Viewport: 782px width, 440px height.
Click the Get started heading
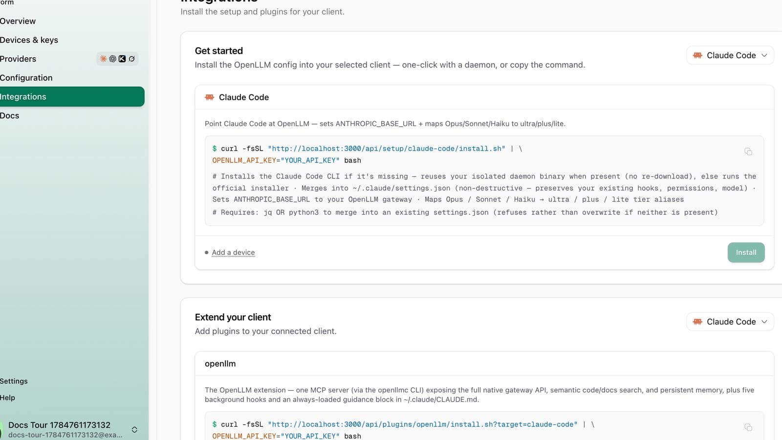click(218, 51)
